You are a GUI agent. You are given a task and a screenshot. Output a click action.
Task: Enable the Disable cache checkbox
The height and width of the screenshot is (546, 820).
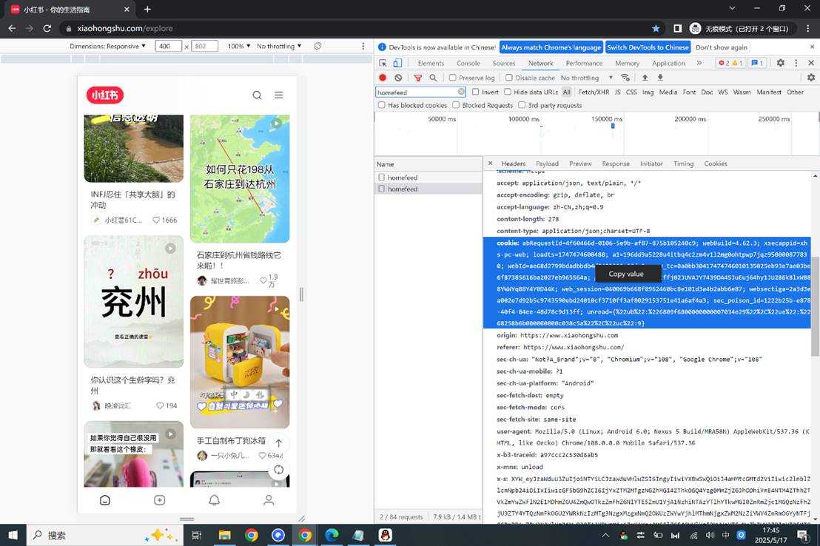pyautogui.click(x=509, y=78)
